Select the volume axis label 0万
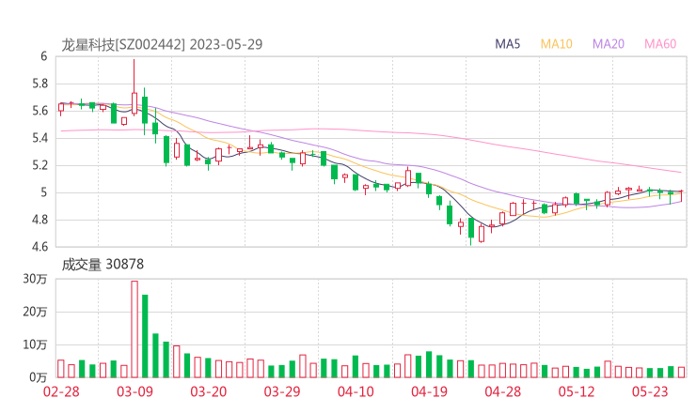696x413 pixels. (x=38, y=377)
